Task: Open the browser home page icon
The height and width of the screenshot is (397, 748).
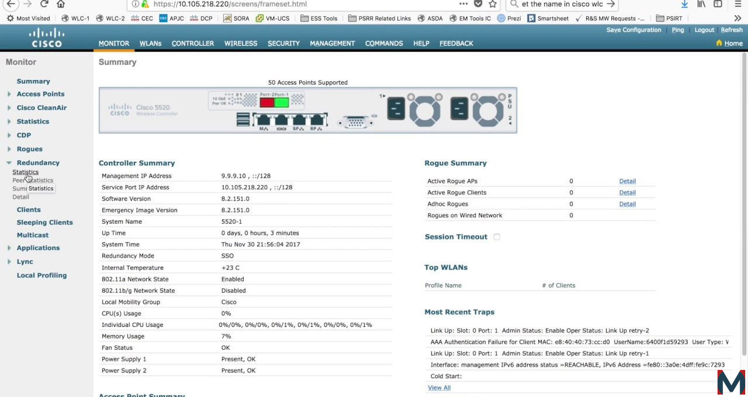Action: 61,4
